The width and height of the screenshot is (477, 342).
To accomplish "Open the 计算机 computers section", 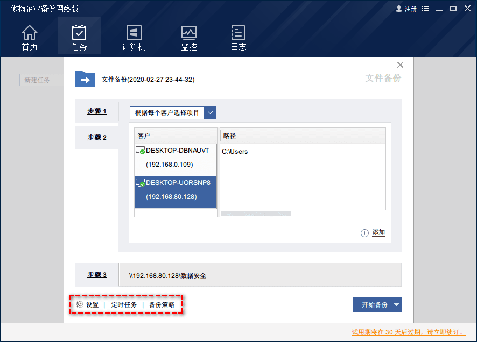I will (x=134, y=38).
